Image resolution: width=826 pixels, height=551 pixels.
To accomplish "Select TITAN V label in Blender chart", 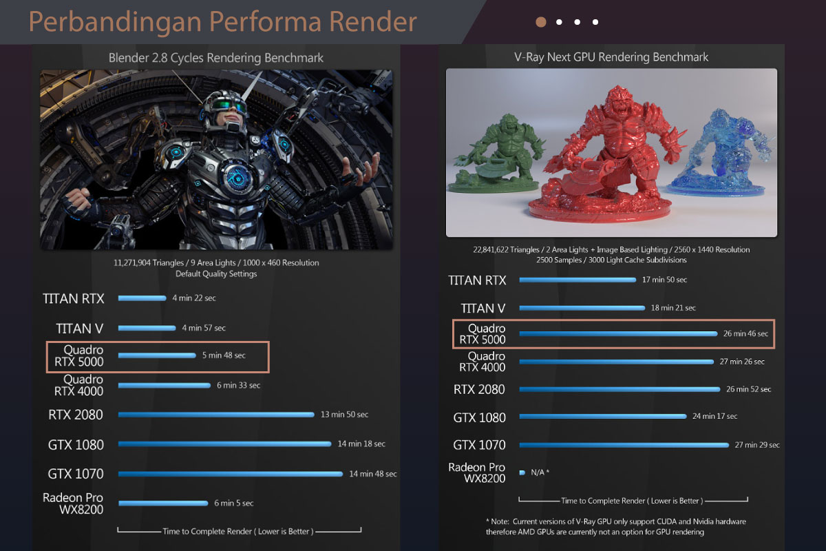I will click(80, 329).
